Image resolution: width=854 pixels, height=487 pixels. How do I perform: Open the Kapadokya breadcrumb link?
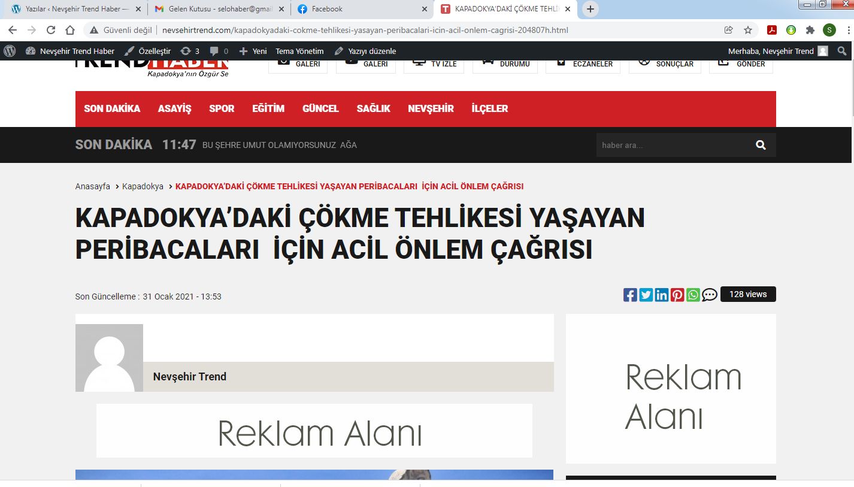coord(143,186)
